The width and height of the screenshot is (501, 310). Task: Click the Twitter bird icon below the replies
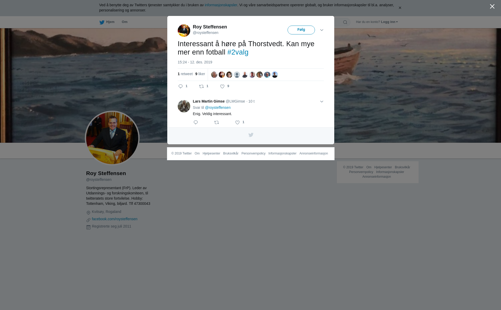coord(251,135)
